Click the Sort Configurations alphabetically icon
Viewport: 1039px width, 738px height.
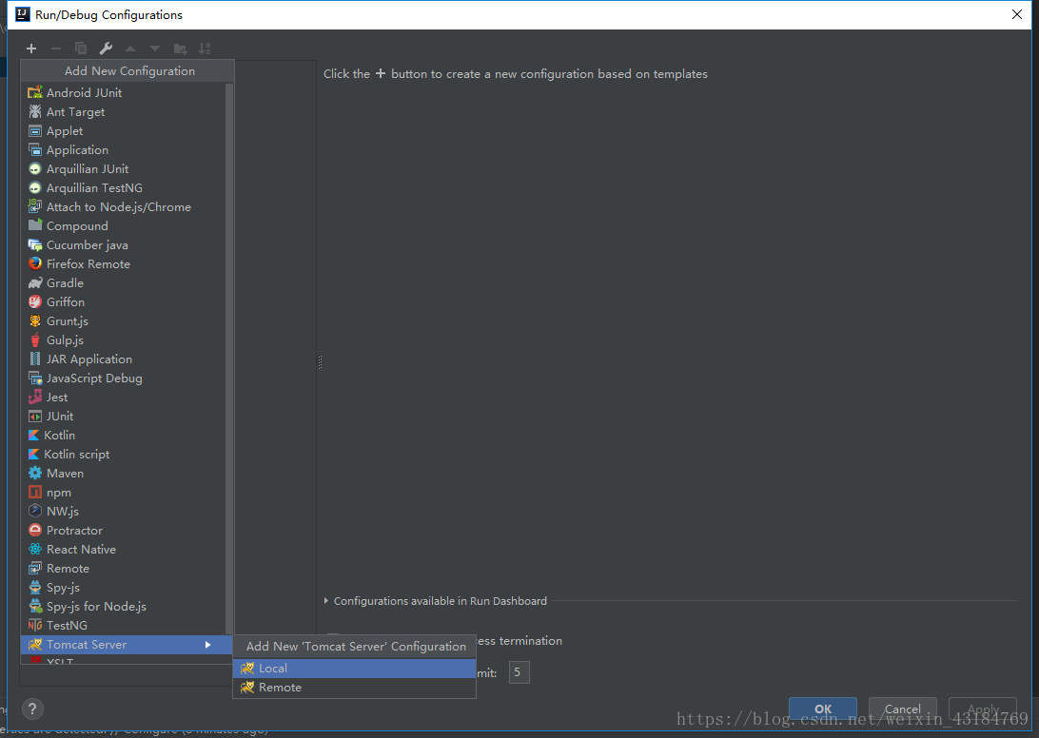coord(205,49)
